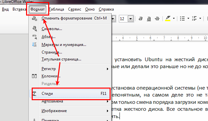Click the bullets and numbering menu icon
Viewport: 208px width, 121px height.
tap(34, 45)
